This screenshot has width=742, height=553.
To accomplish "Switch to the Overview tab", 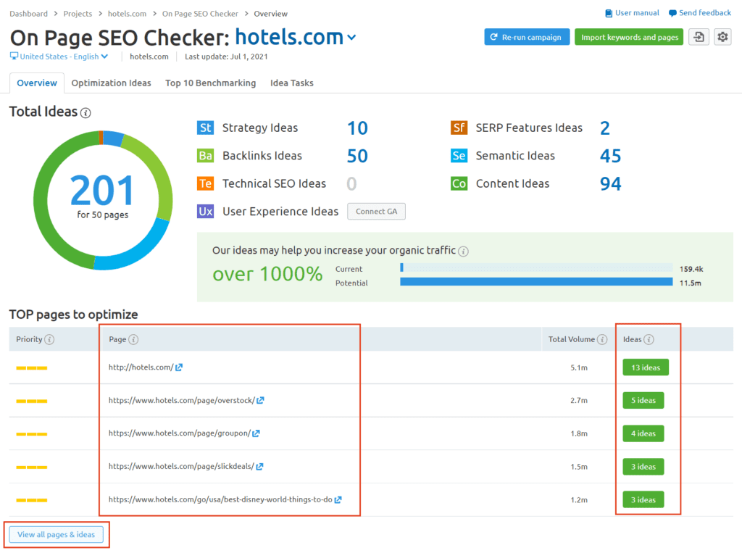I will tap(37, 83).
